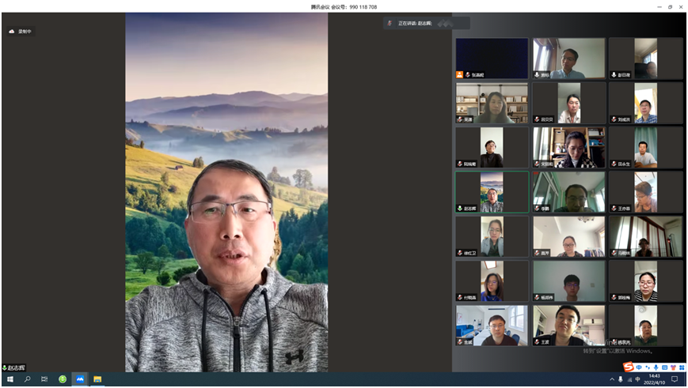Click the microphone icon in Sogou toolbar
This screenshot has height=388, width=688.
tap(656, 367)
